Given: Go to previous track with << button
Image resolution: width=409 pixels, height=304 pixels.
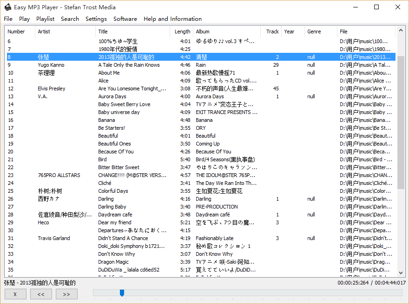Looking at the screenshot, I should 41,294.
